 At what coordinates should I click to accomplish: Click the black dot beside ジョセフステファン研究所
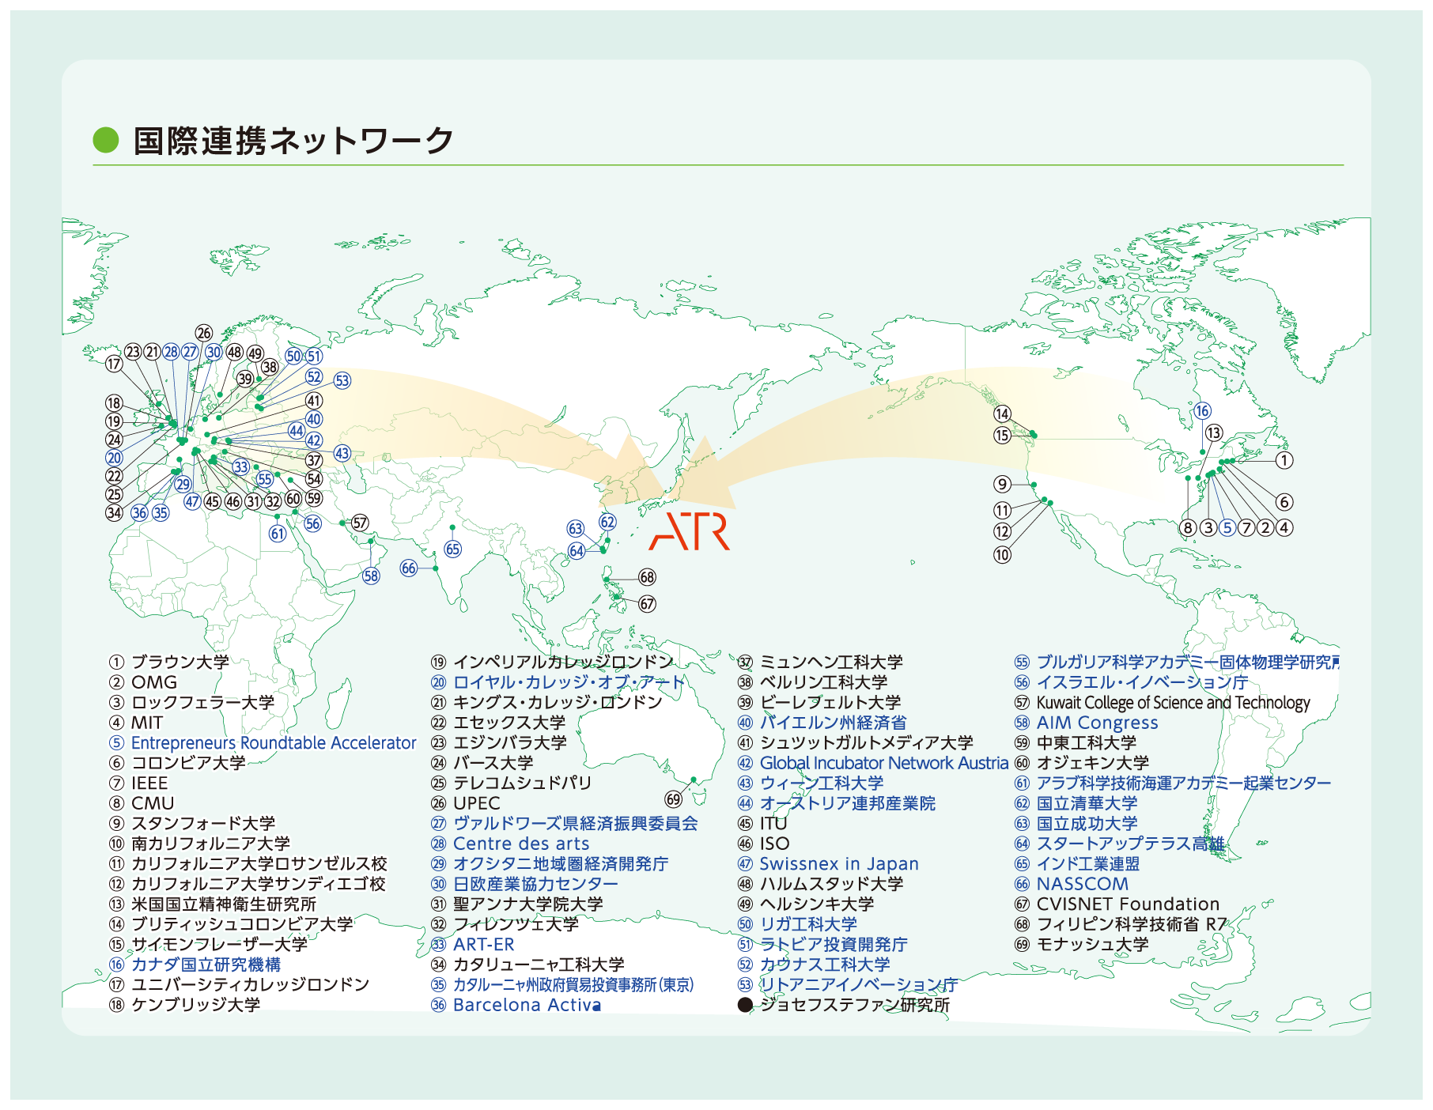pyautogui.click(x=745, y=1005)
